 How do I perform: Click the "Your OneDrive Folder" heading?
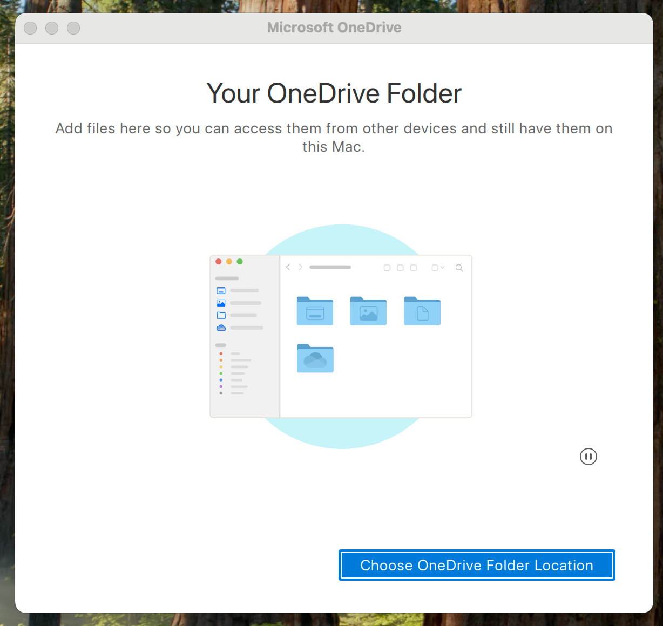click(334, 93)
